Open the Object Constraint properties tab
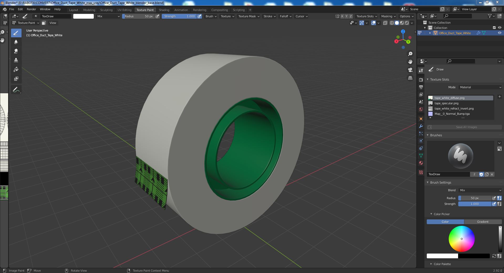Image resolution: width=504 pixels, height=273 pixels. [421, 148]
